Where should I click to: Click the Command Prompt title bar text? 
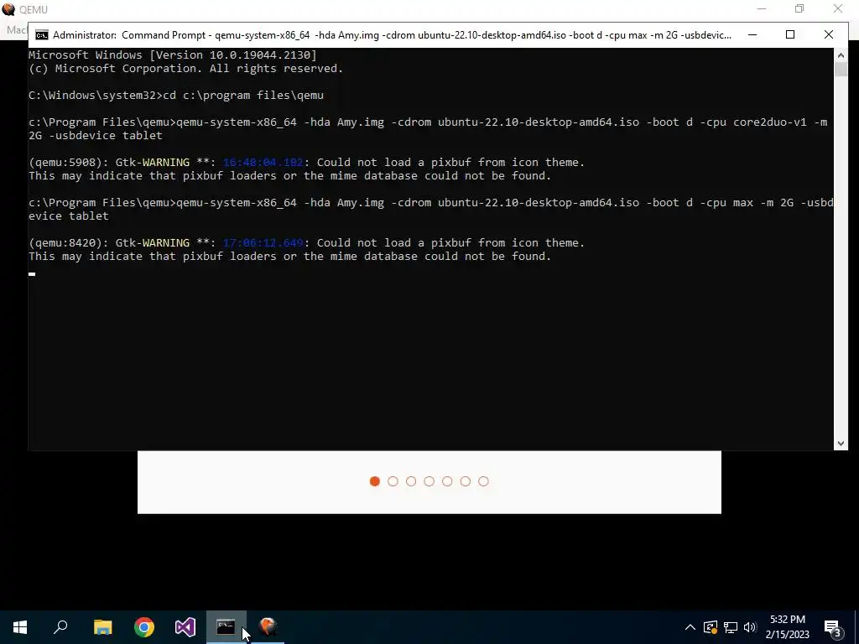(x=392, y=35)
